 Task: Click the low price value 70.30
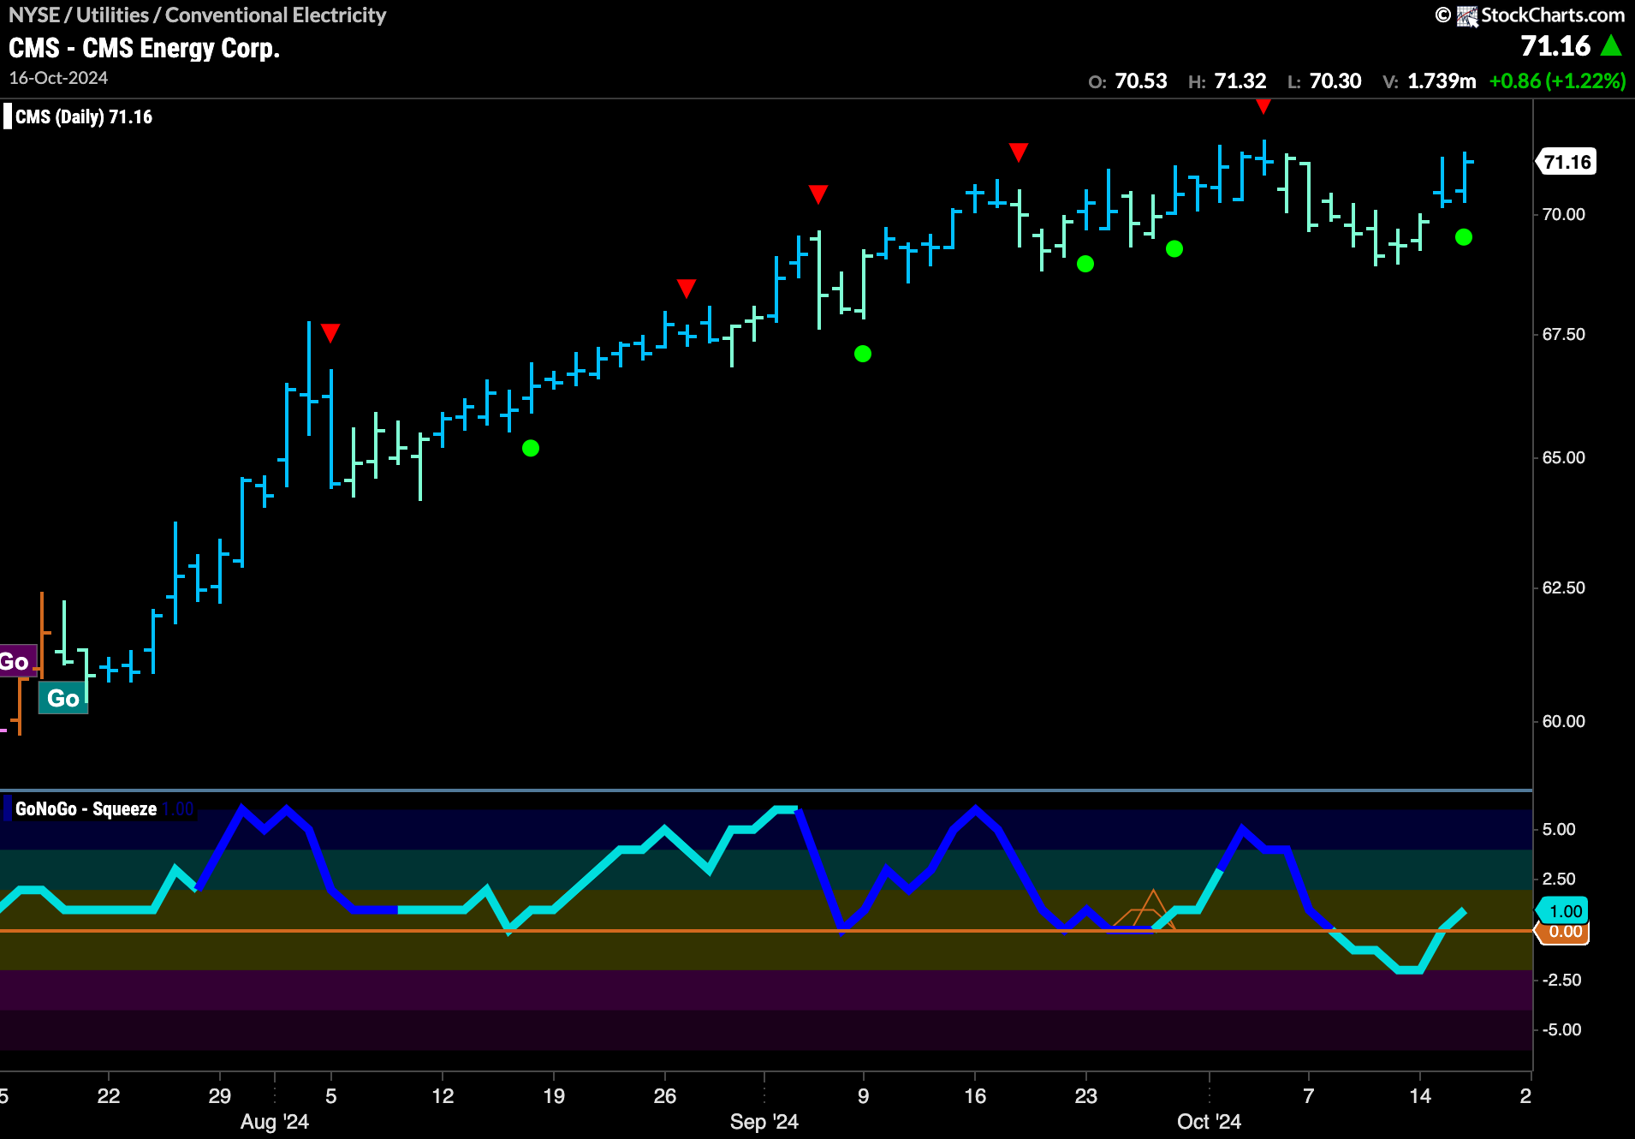1335,81
